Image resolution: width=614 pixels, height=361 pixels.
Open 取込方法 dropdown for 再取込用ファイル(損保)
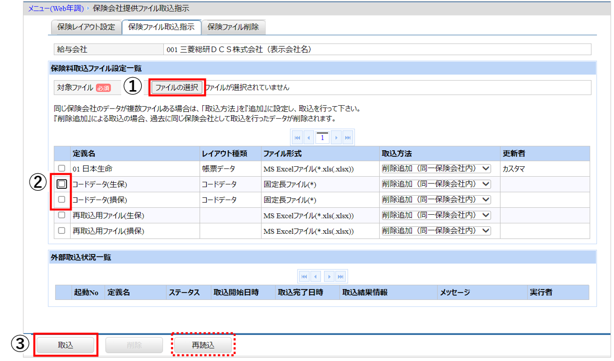436,231
